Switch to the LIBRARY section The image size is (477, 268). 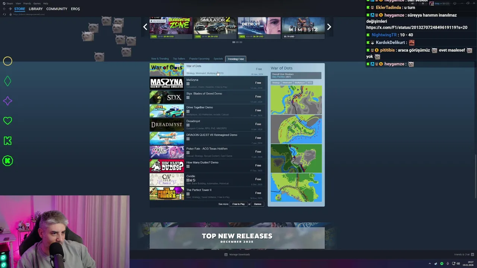pos(35,9)
